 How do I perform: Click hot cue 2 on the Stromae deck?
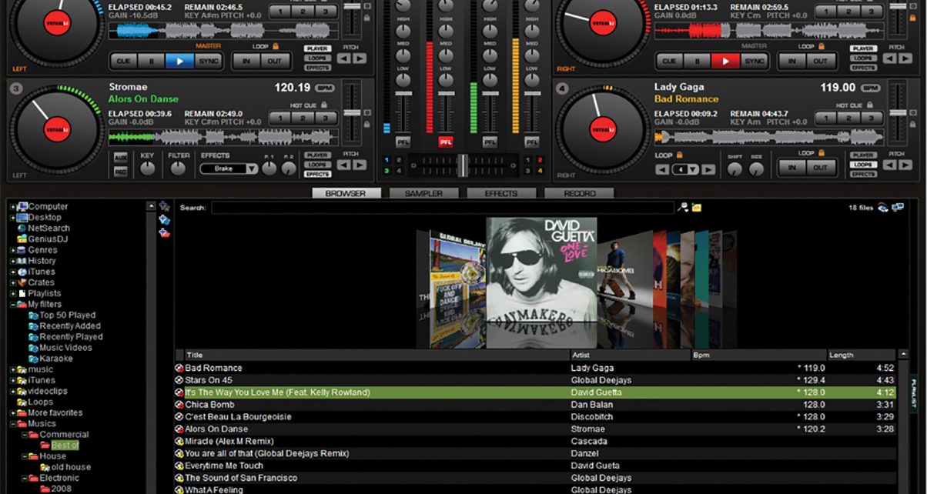pyautogui.click(x=303, y=118)
